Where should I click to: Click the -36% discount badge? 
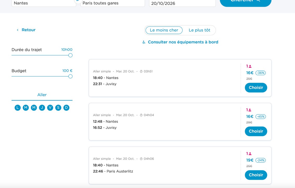click(x=261, y=73)
